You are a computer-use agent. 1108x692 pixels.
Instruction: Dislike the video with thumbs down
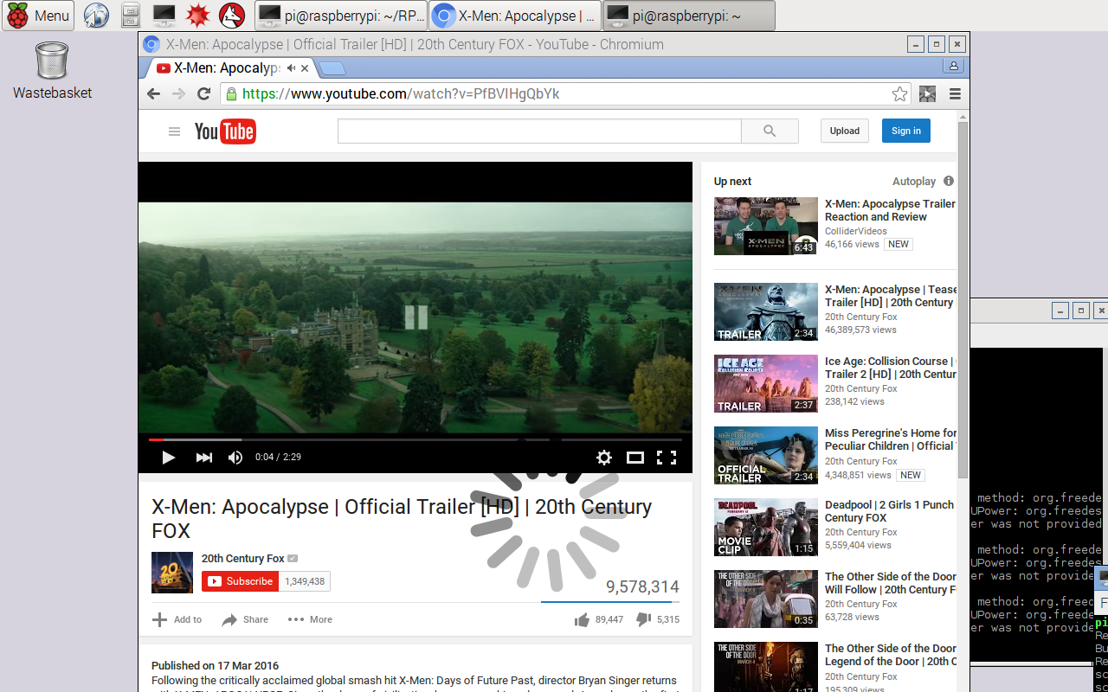tap(658, 619)
